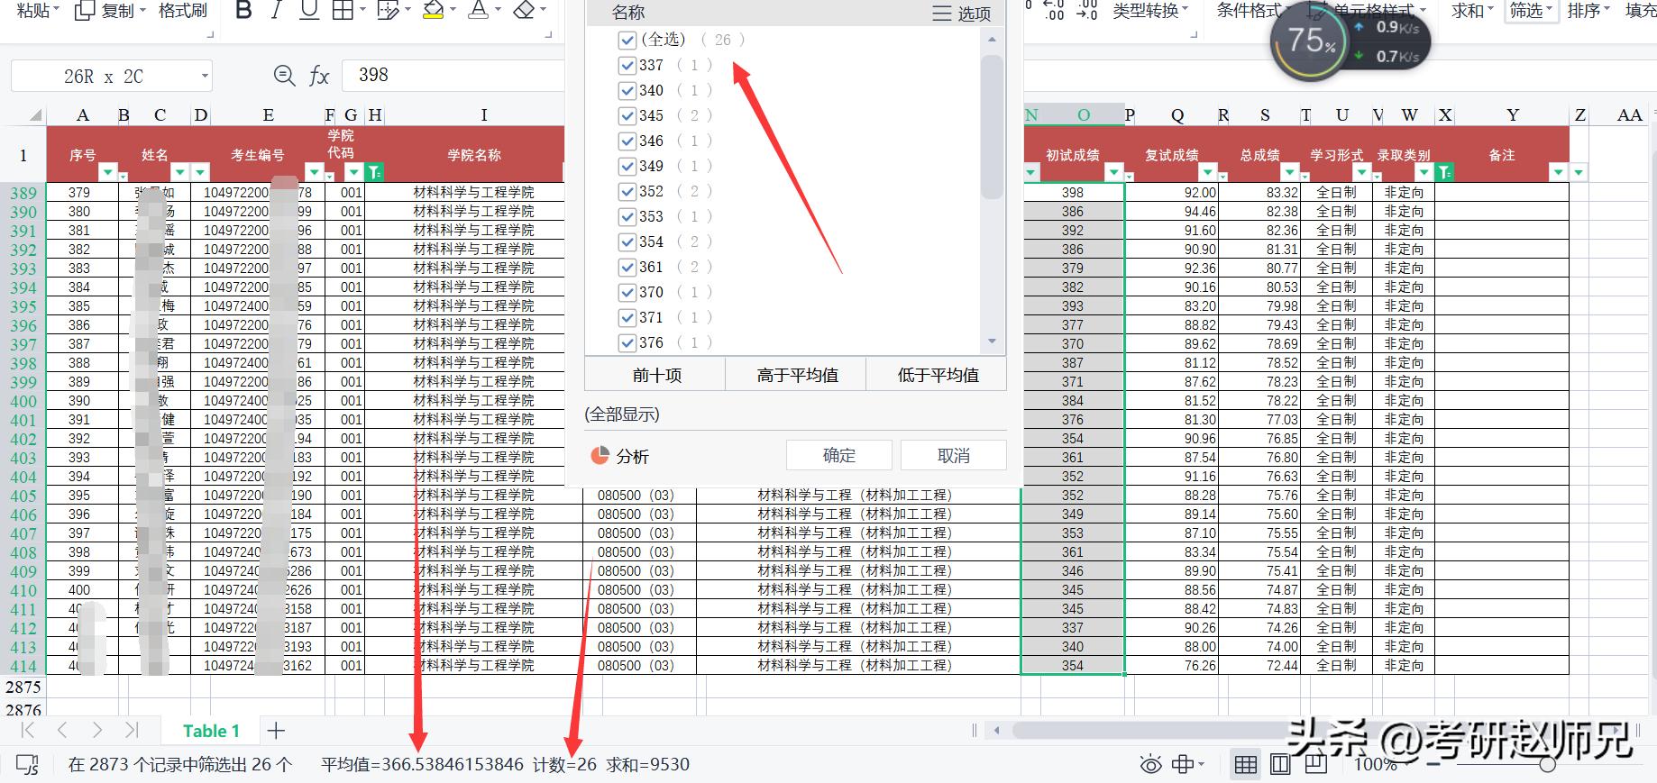Screen dimensions: 1657x783
Task: Click the status bar macro record icon
Action: (x=28, y=765)
